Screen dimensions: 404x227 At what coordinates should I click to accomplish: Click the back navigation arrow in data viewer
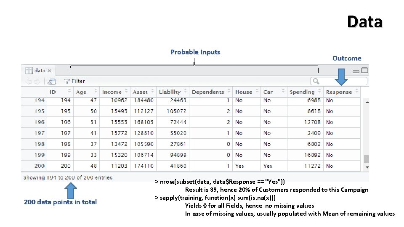29,82
